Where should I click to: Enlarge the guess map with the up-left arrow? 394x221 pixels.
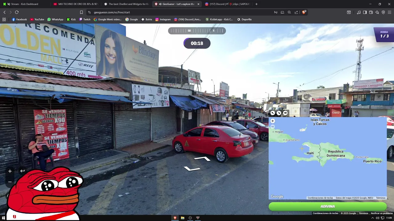click(x=273, y=113)
